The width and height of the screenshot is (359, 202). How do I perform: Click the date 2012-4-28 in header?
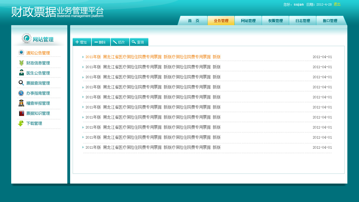tap(324, 4)
